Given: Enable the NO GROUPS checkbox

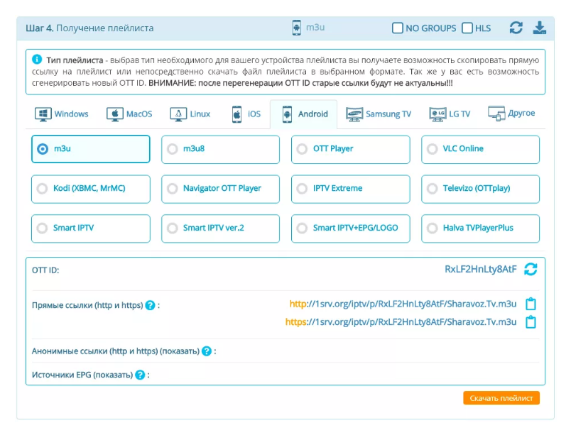Looking at the screenshot, I should coord(398,28).
